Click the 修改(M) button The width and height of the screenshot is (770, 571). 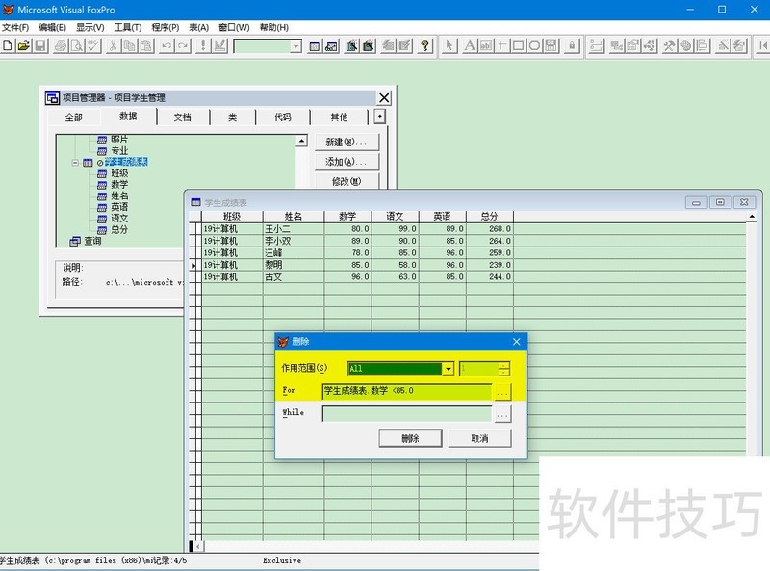[346, 181]
